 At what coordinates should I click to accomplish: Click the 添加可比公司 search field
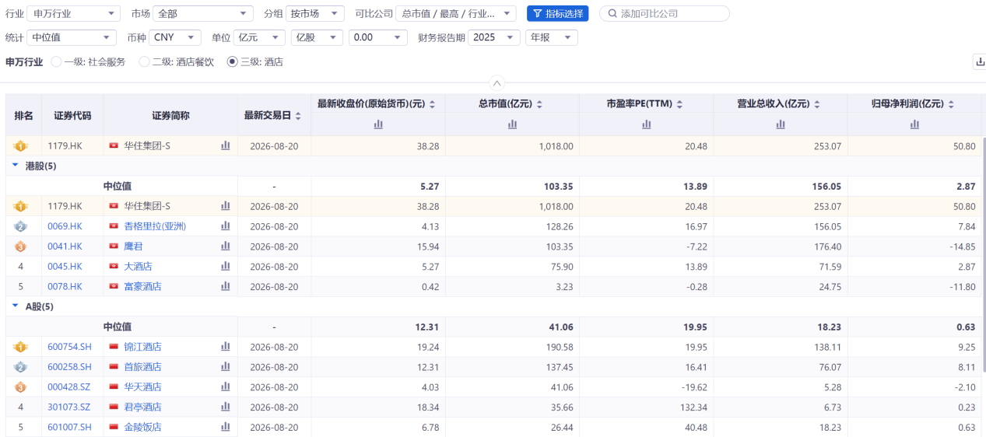pyautogui.click(x=665, y=14)
